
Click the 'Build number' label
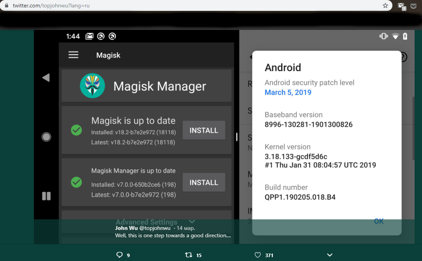point(286,187)
